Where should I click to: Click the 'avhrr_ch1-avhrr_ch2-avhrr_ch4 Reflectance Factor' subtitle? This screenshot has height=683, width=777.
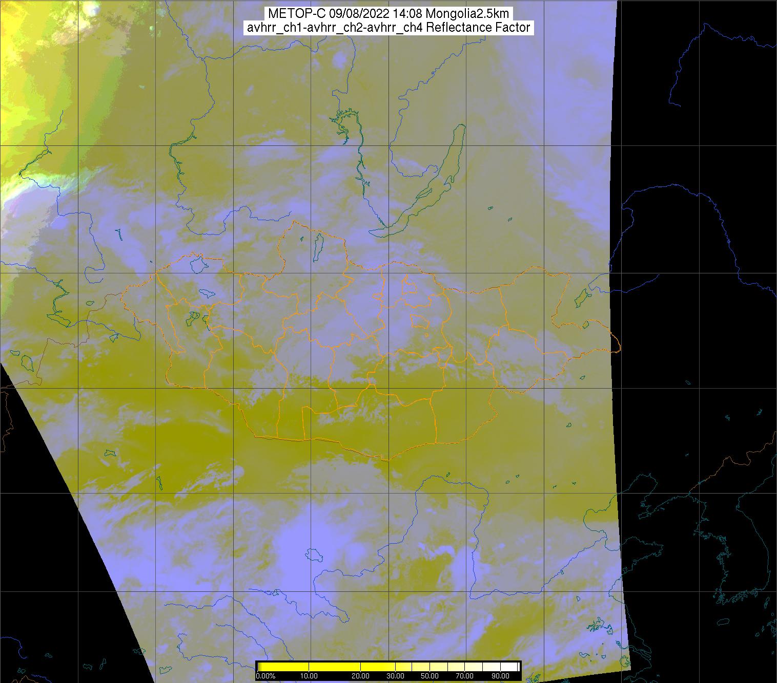(x=388, y=28)
